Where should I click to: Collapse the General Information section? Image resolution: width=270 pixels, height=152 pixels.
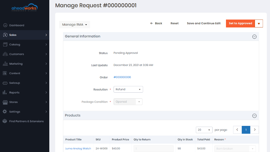(x=254, y=36)
